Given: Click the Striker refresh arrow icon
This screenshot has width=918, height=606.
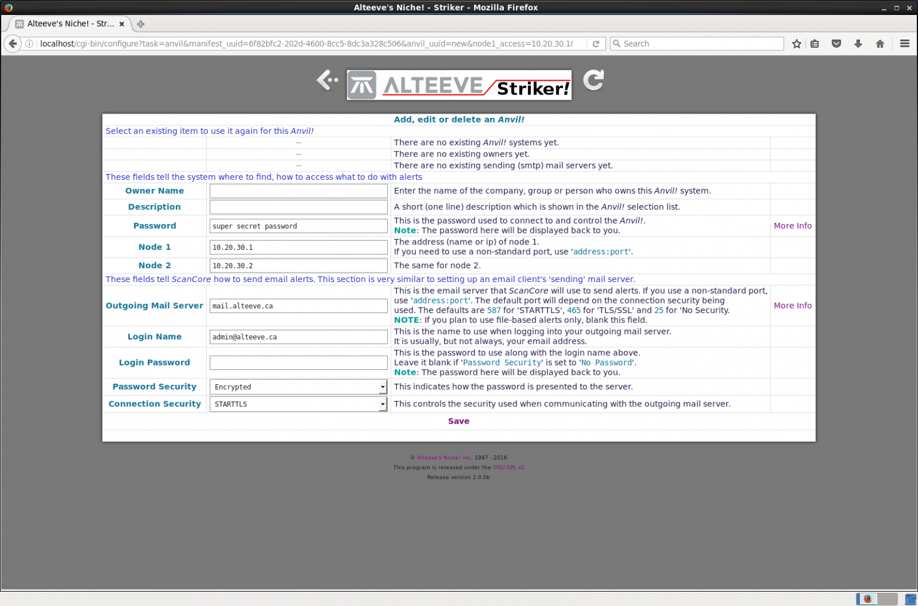Looking at the screenshot, I should pos(593,80).
